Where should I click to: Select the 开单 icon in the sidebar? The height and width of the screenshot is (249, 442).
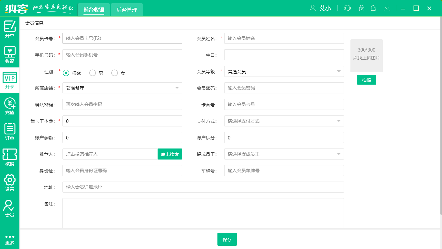pos(9,29)
